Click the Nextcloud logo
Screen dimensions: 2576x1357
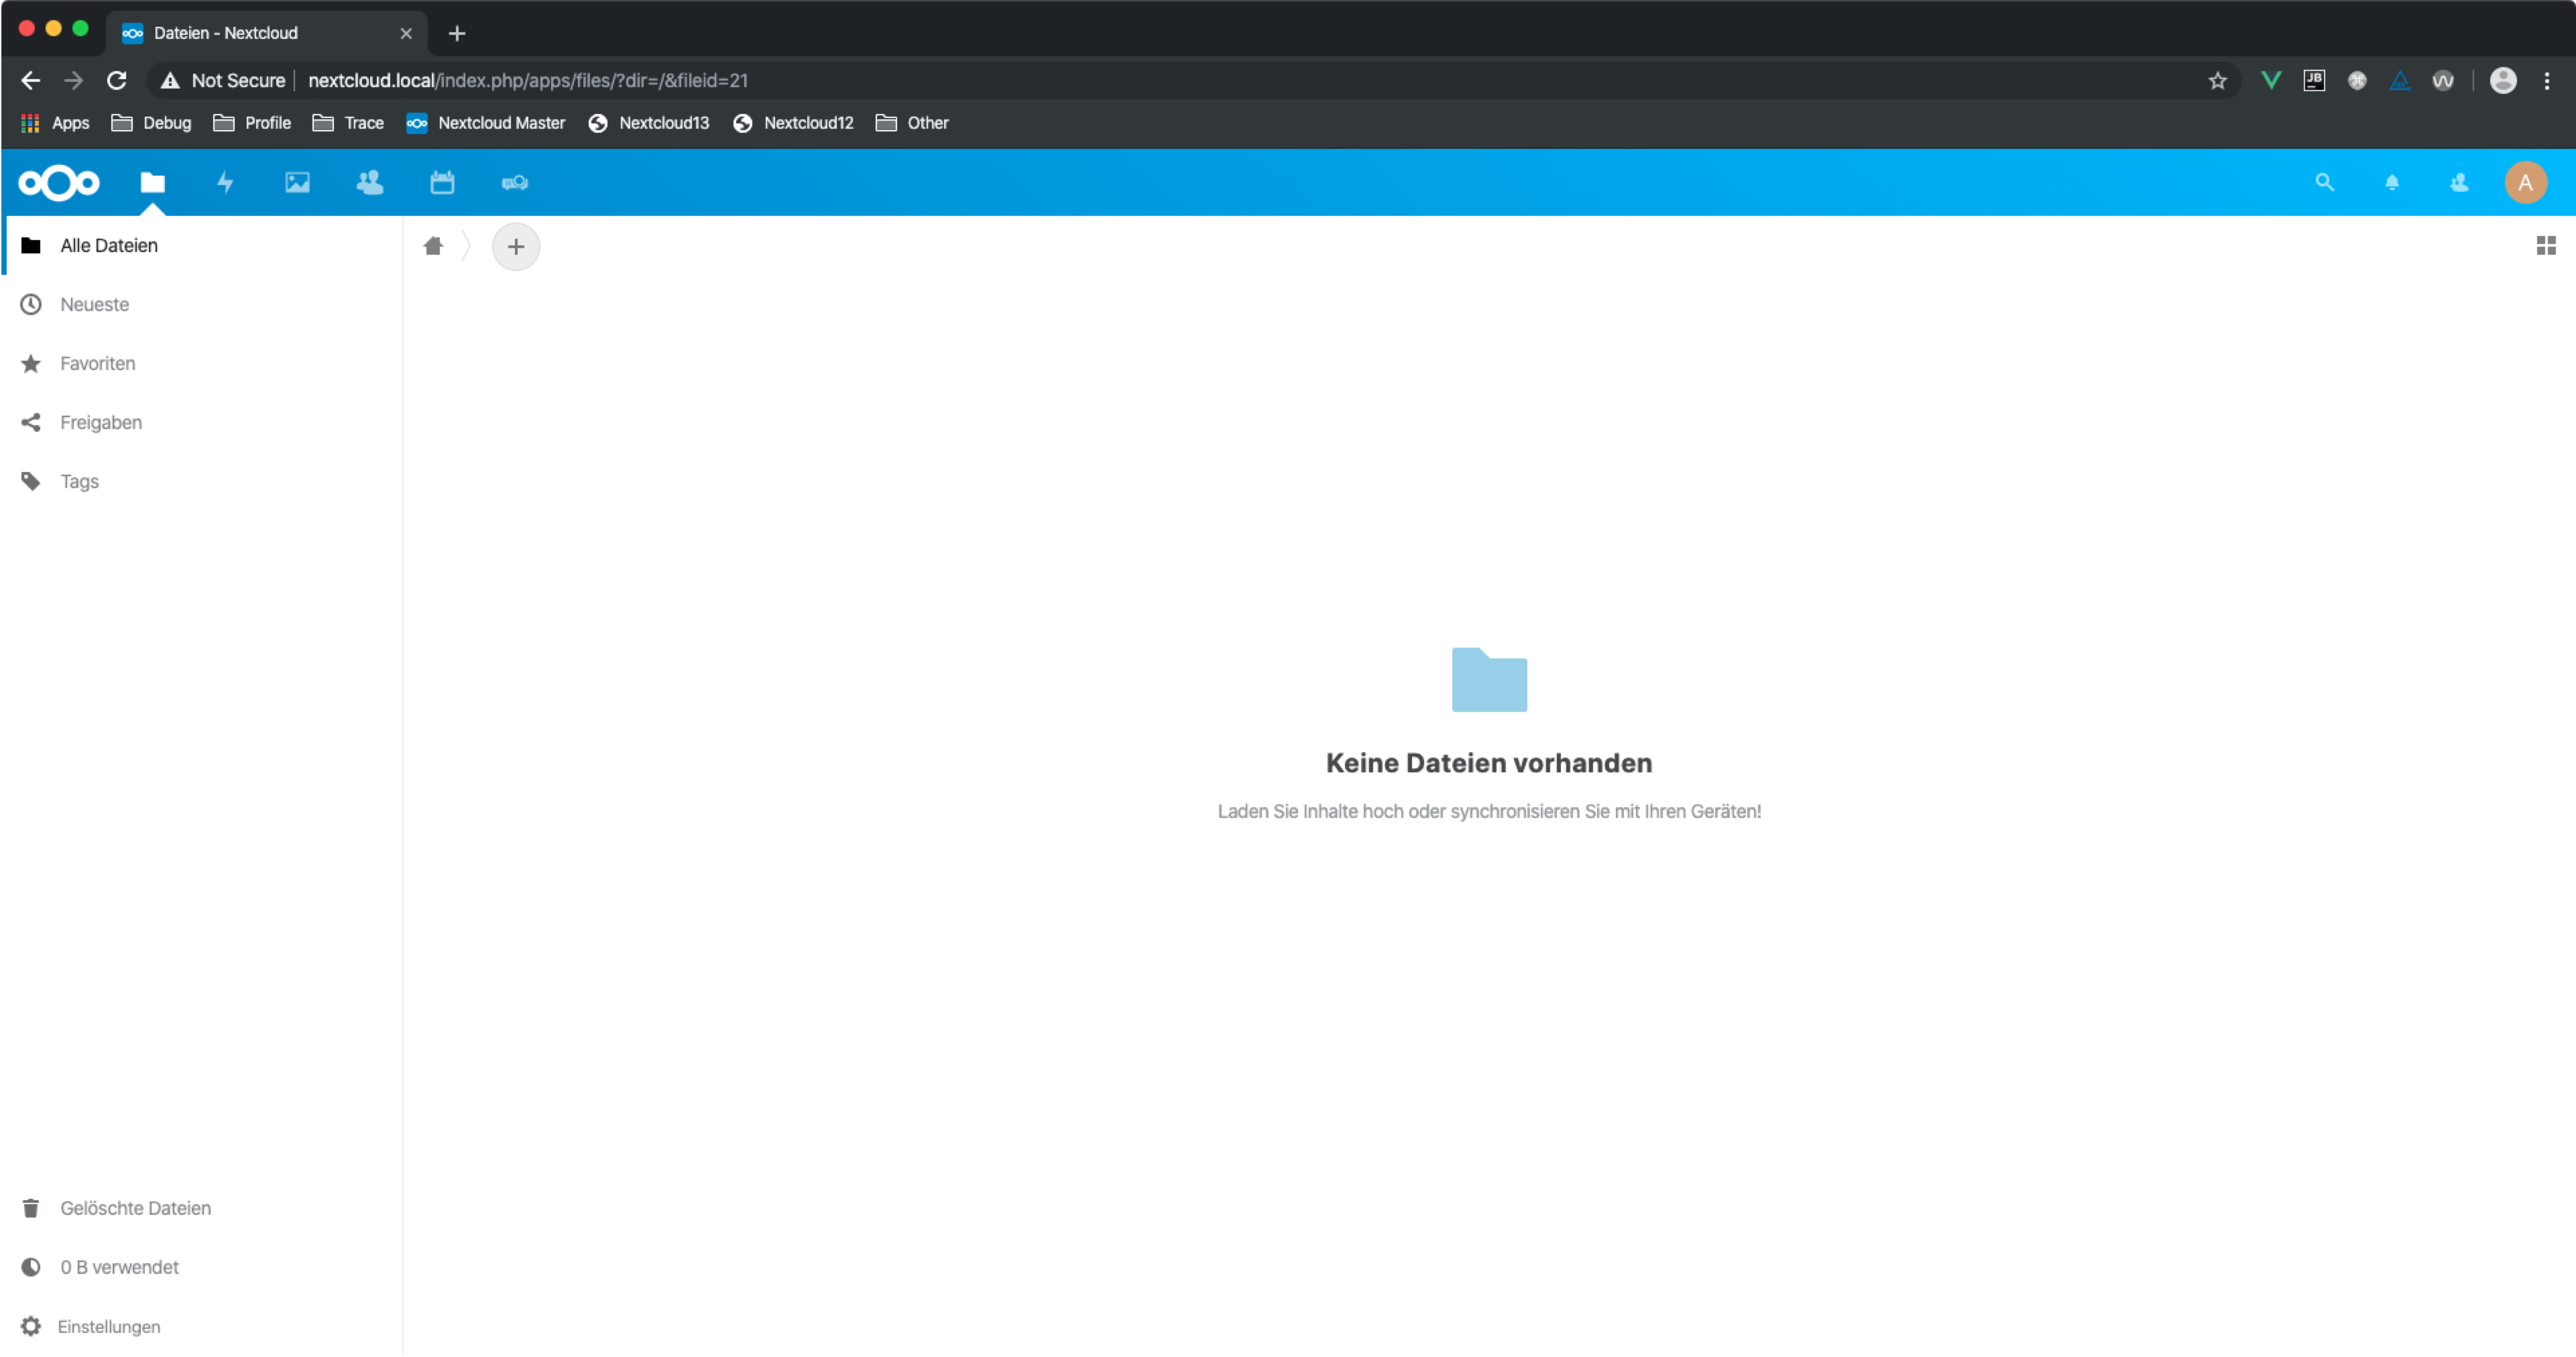[58, 182]
